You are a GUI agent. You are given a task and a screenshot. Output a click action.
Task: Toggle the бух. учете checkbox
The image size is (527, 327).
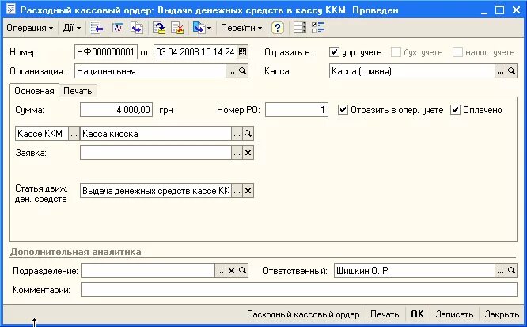(x=396, y=52)
